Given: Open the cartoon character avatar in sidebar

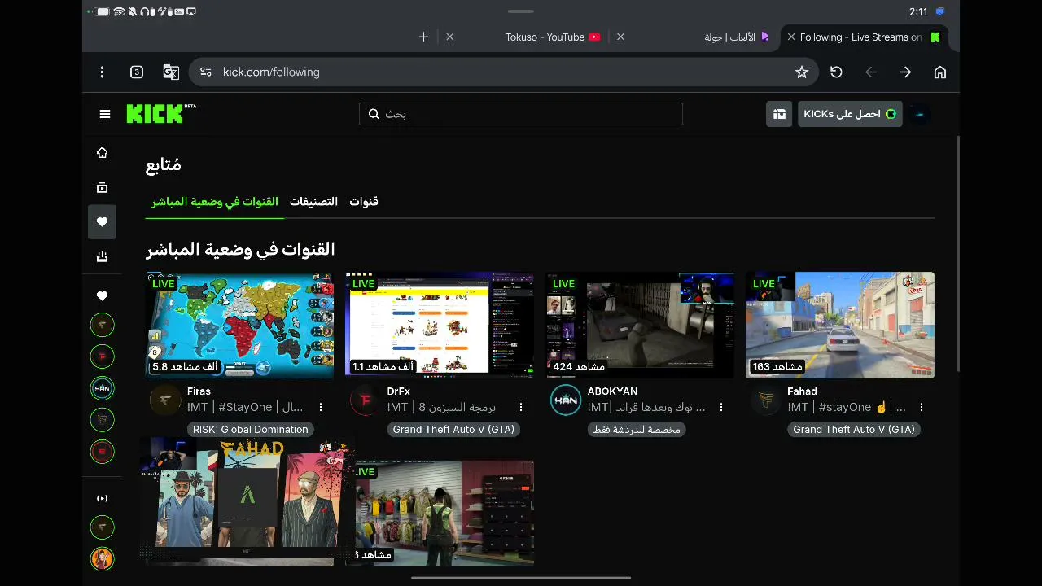Looking at the screenshot, I should [x=102, y=559].
